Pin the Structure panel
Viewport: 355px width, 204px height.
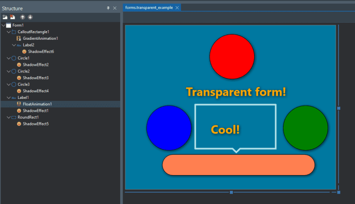[108, 8]
